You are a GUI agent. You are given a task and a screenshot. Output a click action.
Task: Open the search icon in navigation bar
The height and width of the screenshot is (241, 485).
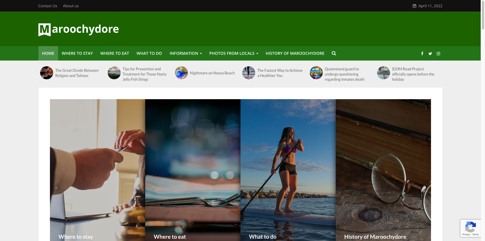pyautogui.click(x=334, y=53)
